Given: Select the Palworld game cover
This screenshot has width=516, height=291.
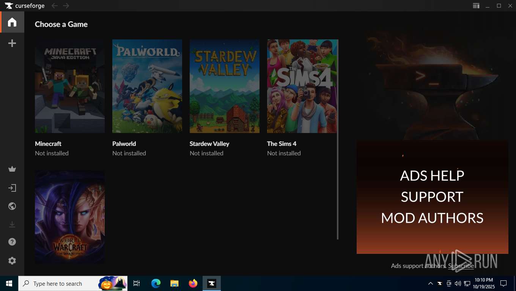Looking at the screenshot, I should point(147,86).
